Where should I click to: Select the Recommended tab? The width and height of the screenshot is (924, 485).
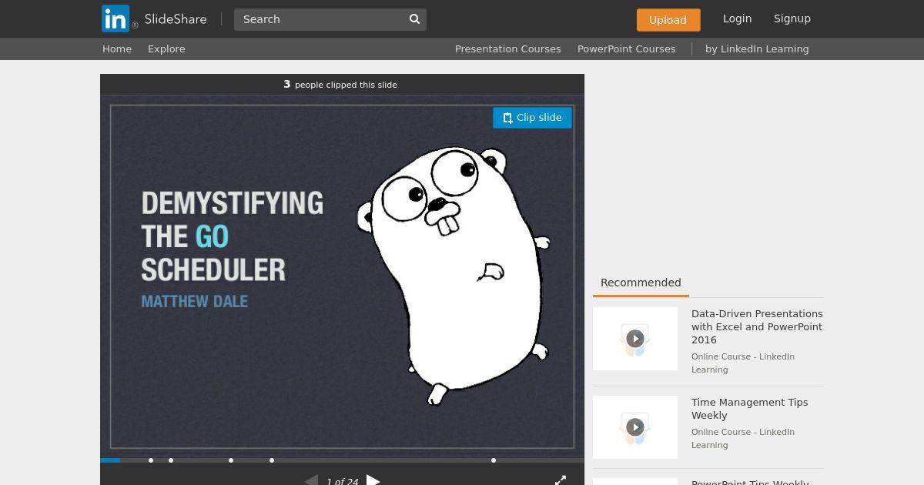click(641, 283)
